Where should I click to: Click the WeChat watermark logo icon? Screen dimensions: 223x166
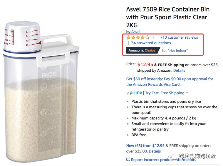click(172, 156)
